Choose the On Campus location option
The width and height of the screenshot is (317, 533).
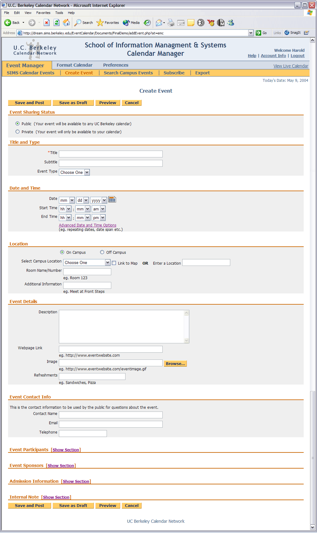pos(62,252)
